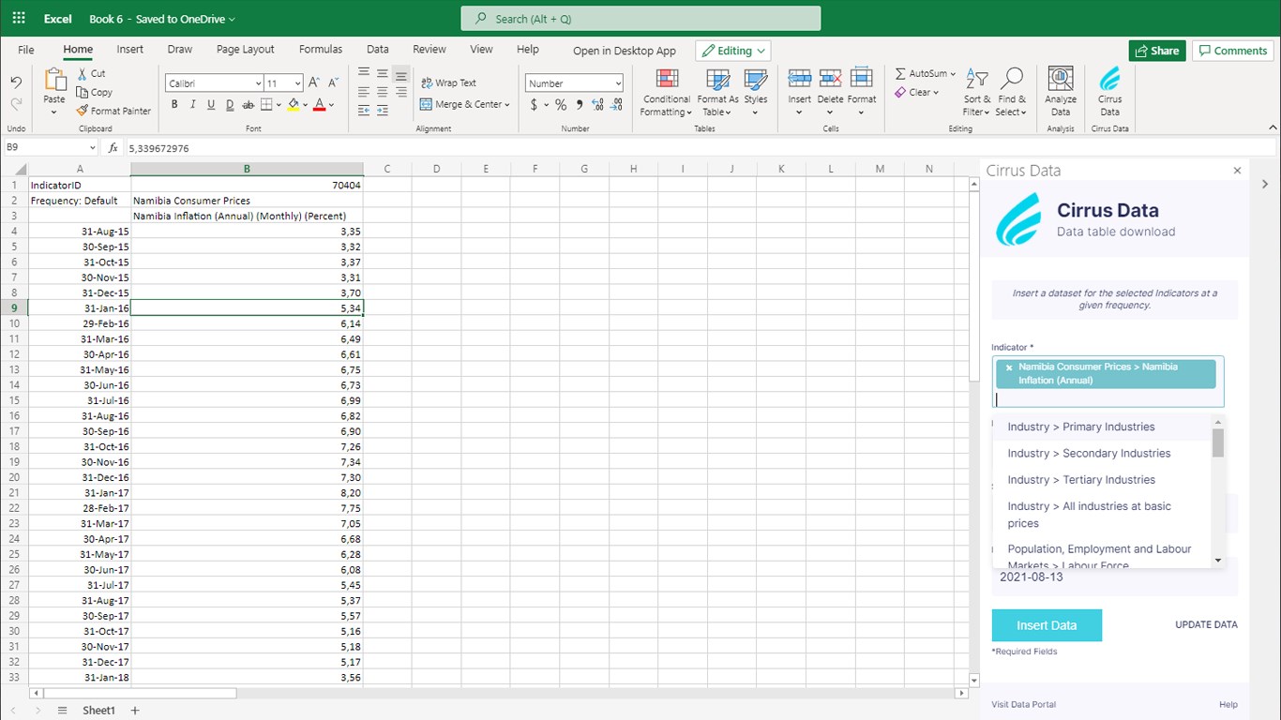Close the Cirrus Data panel
This screenshot has height=720, width=1281.
coord(1237,171)
